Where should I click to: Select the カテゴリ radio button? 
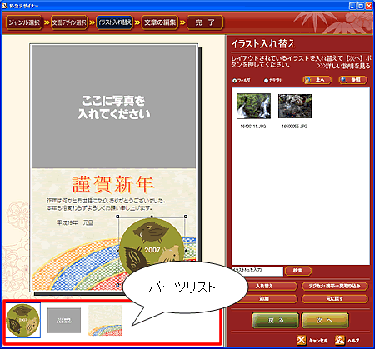[x=266, y=81]
